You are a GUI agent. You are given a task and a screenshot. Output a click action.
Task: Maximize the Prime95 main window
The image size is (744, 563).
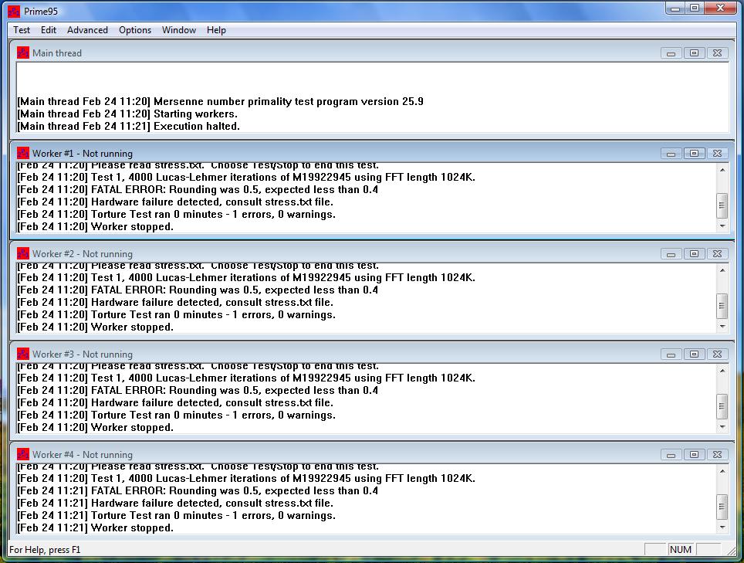coord(695,8)
